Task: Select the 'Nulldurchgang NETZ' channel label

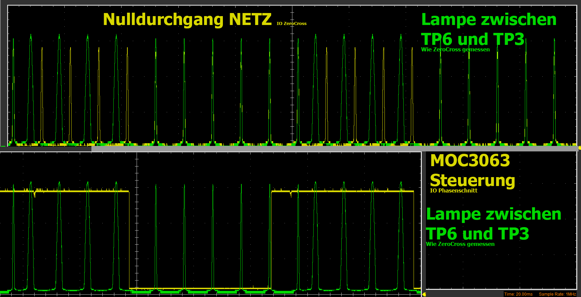Action: 187,20
